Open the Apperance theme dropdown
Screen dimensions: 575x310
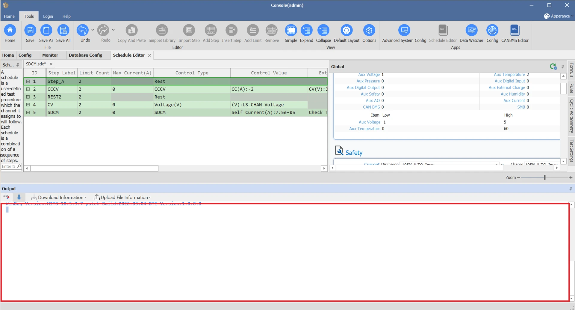click(559, 16)
